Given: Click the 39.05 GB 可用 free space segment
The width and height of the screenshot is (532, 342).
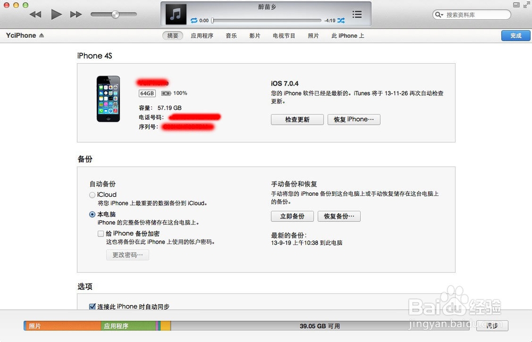Looking at the screenshot, I should coord(320,326).
